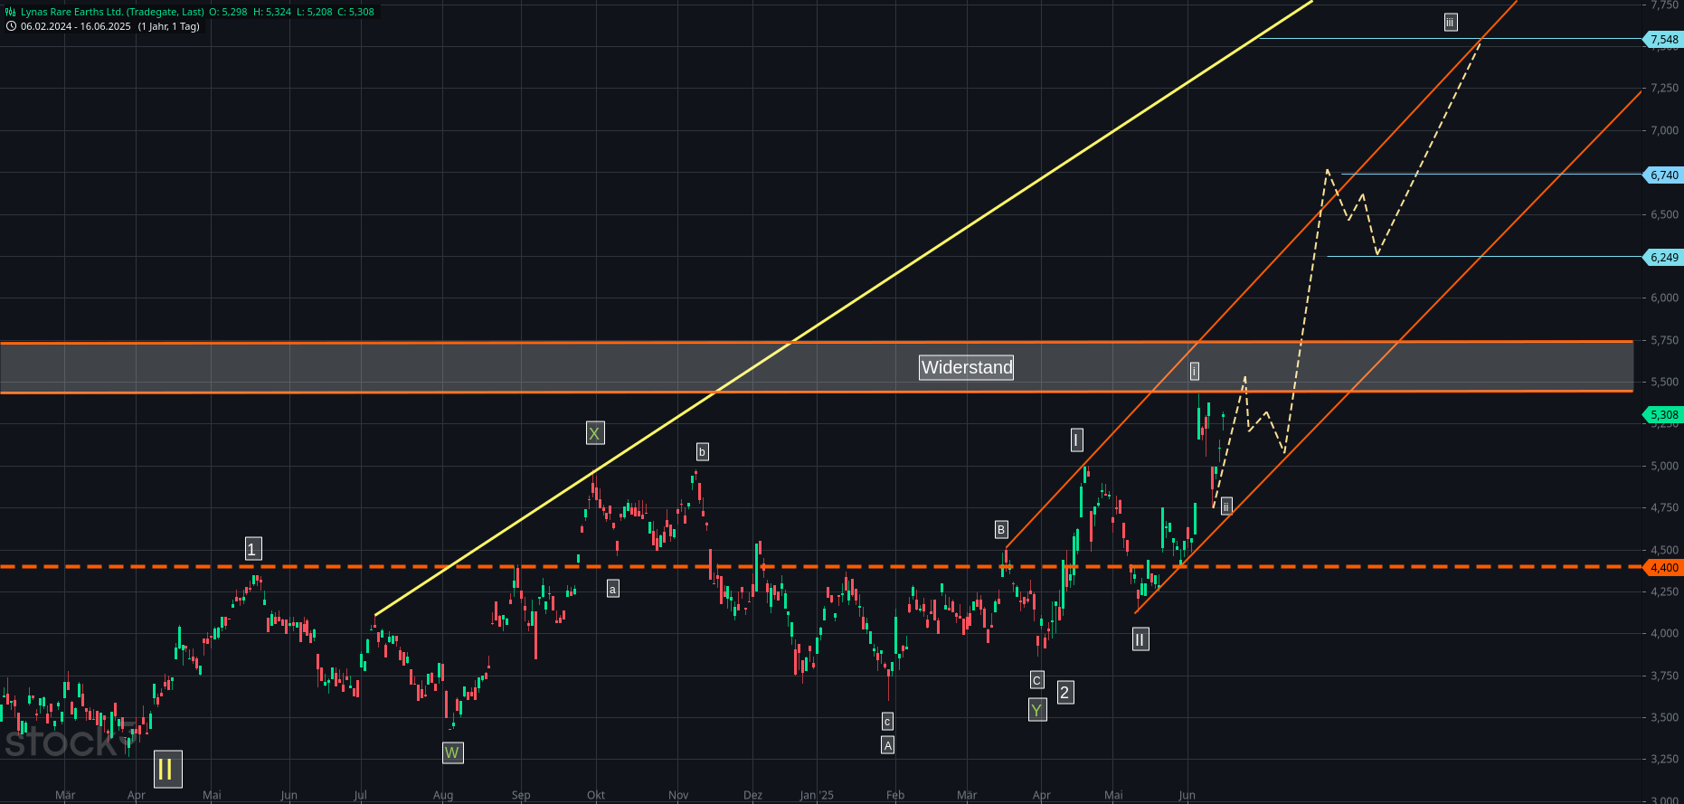
Task: Click the 6,000 value on price axis
Action: coord(1665,298)
